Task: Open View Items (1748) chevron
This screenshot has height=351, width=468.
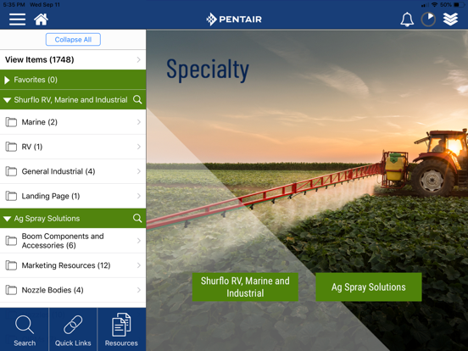Action: 139,59
